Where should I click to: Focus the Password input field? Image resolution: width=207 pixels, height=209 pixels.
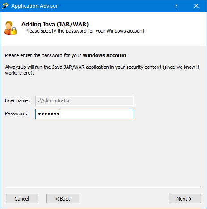pyautogui.click(x=84, y=114)
